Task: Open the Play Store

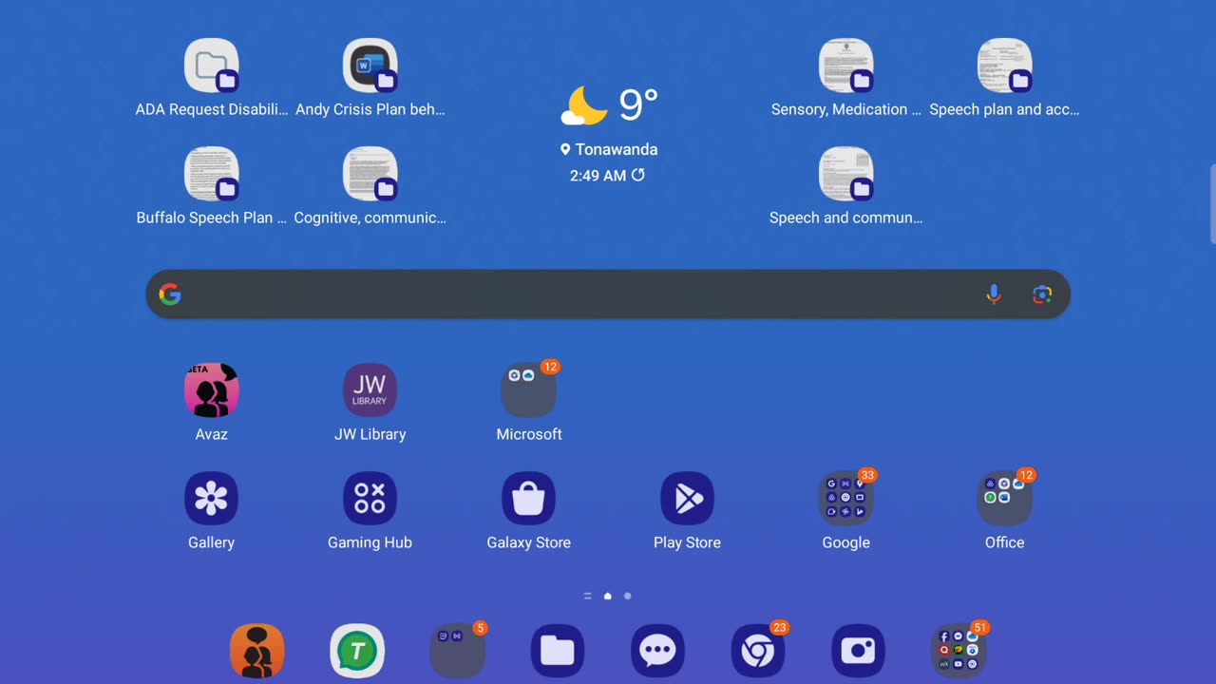Action: (x=687, y=499)
